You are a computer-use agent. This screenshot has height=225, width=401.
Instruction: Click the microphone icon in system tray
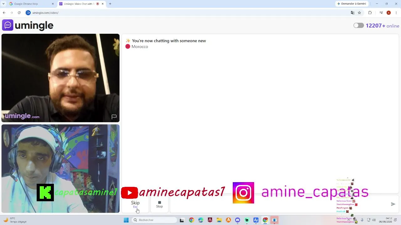362,220
